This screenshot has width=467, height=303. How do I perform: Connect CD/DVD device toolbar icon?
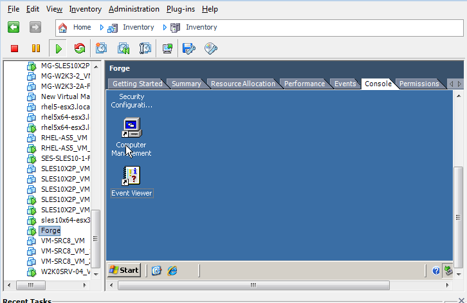click(211, 48)
